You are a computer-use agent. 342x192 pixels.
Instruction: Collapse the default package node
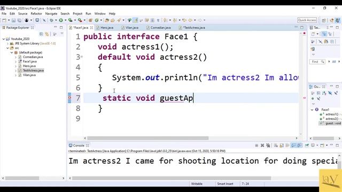(12, 52)
